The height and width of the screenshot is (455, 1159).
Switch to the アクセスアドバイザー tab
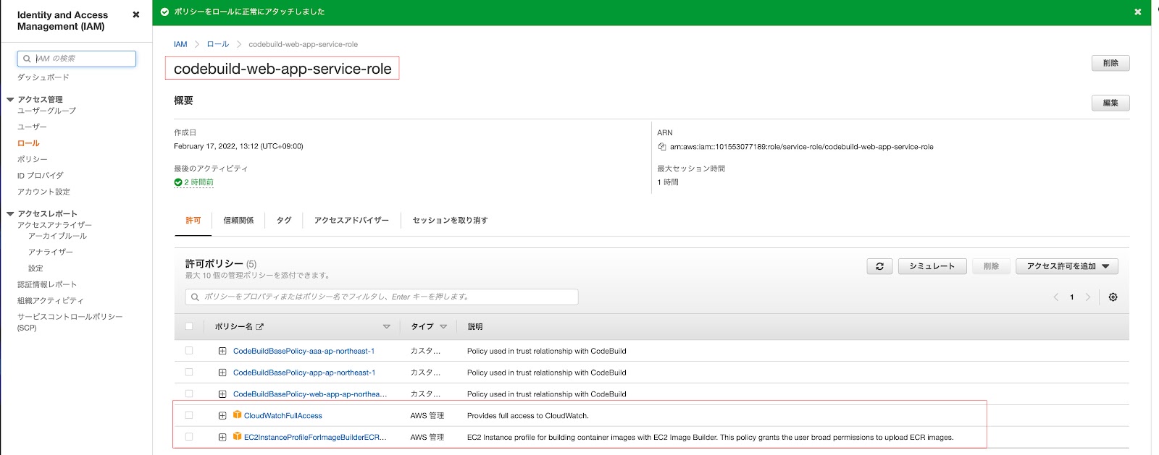pyautogui.click(x=351, y=221)
